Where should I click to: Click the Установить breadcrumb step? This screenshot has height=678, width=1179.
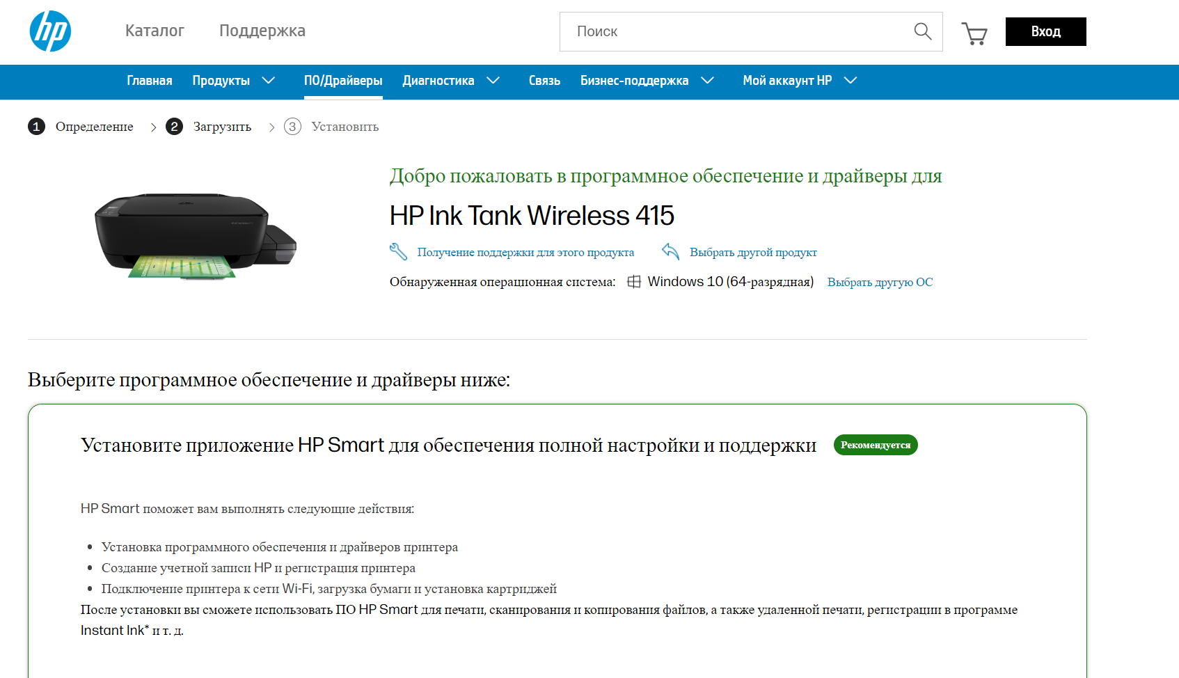345,127
